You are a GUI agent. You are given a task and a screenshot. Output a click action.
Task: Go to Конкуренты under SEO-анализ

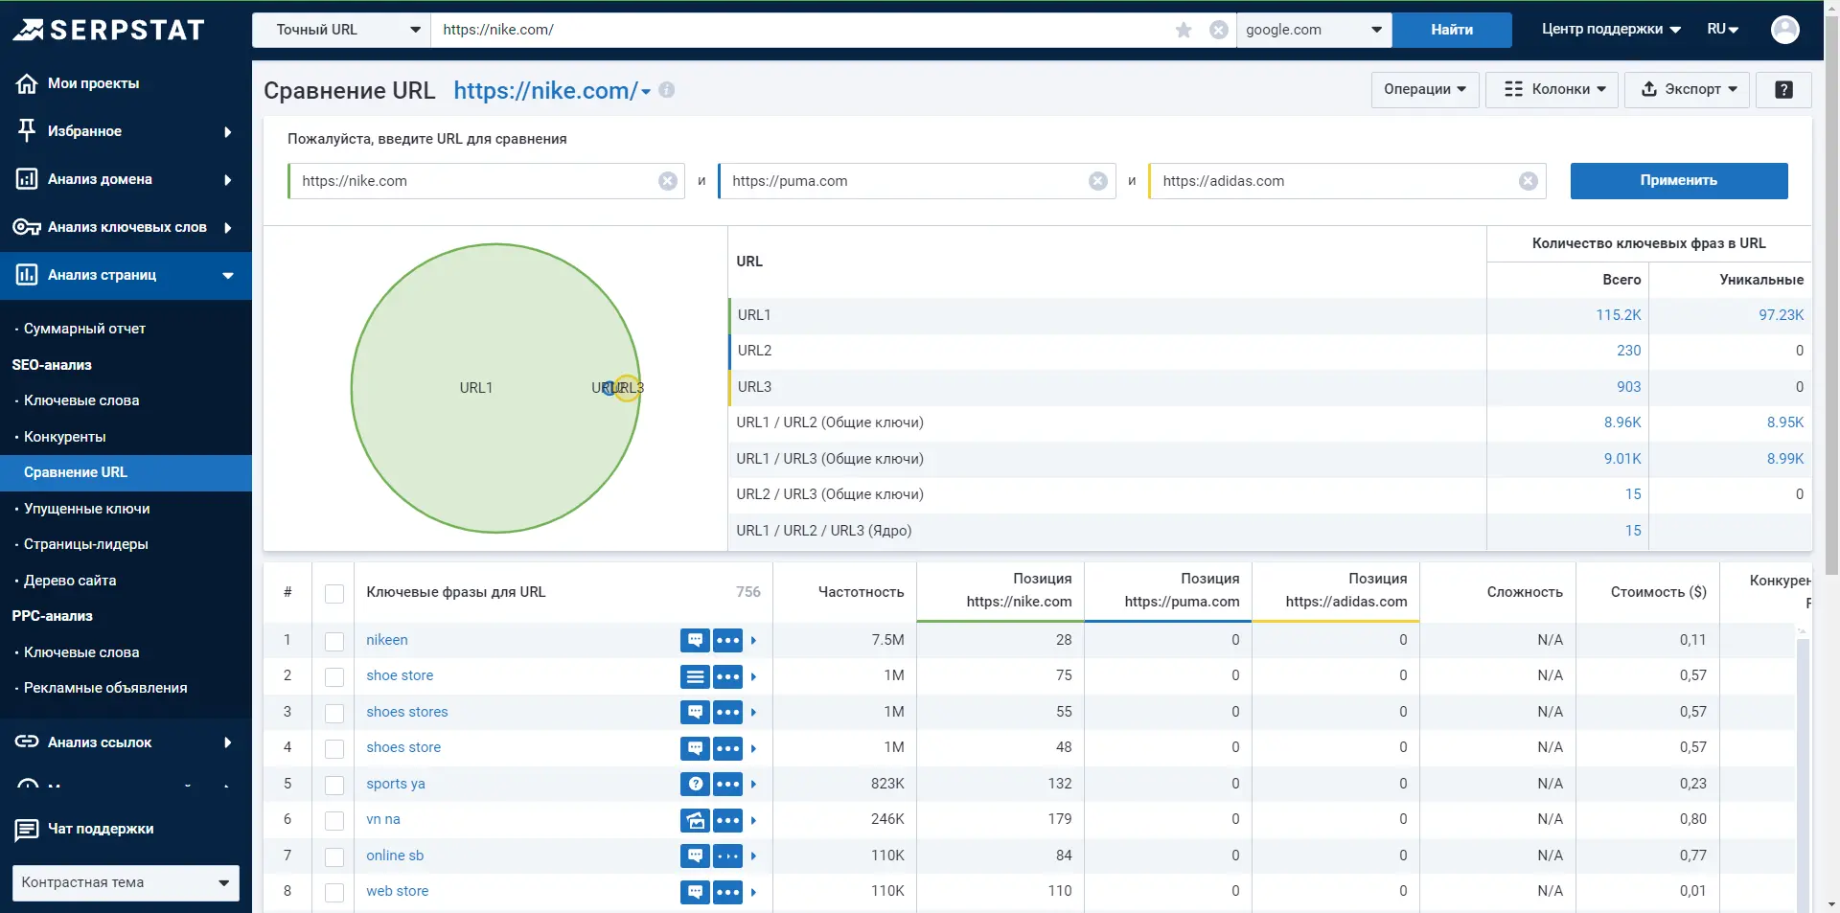pos(64,437)
